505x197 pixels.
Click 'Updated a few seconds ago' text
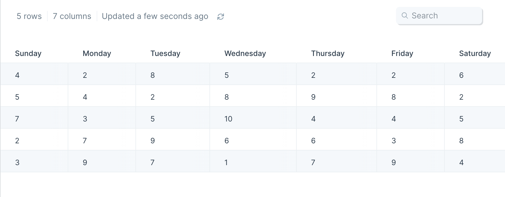tap(155, 16)
